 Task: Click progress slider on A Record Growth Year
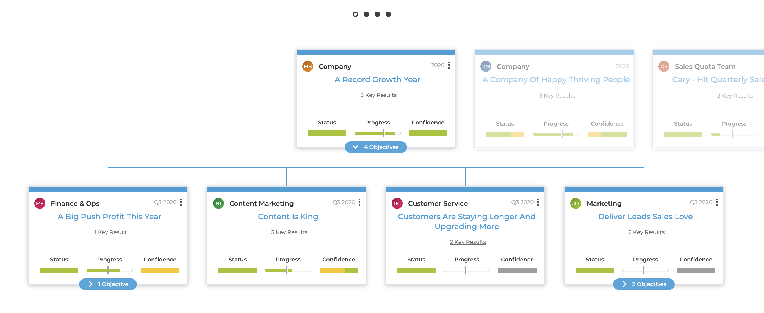coord(377,133)
